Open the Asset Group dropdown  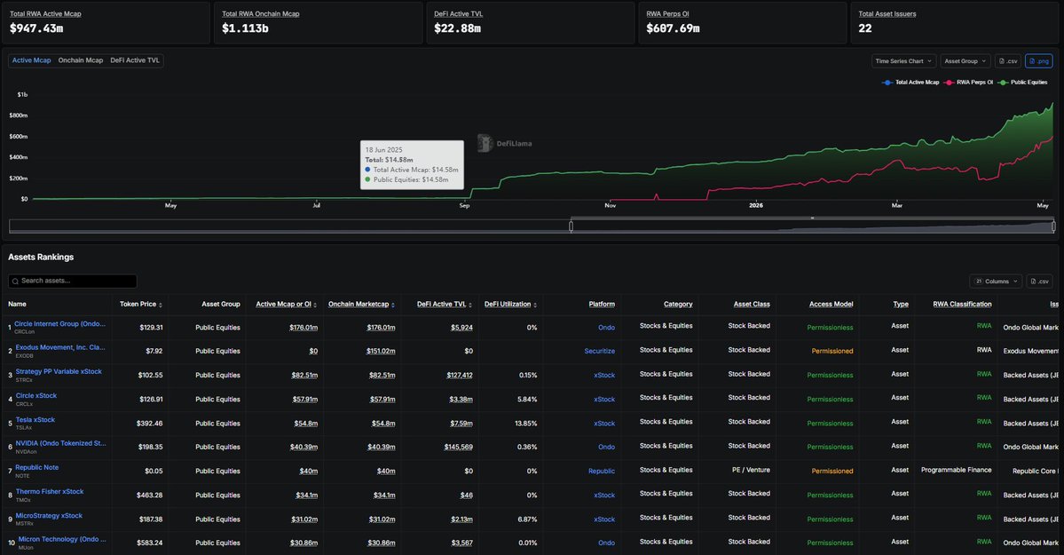coord(965,61)
